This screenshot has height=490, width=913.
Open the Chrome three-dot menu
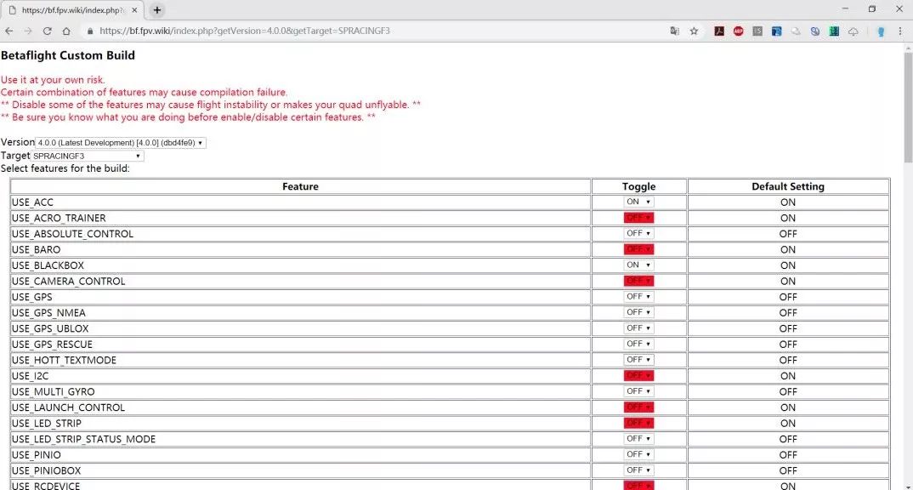click(900, 31)
